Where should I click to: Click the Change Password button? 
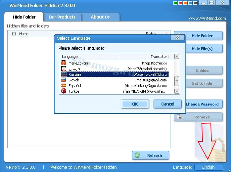tap(204, 104)
